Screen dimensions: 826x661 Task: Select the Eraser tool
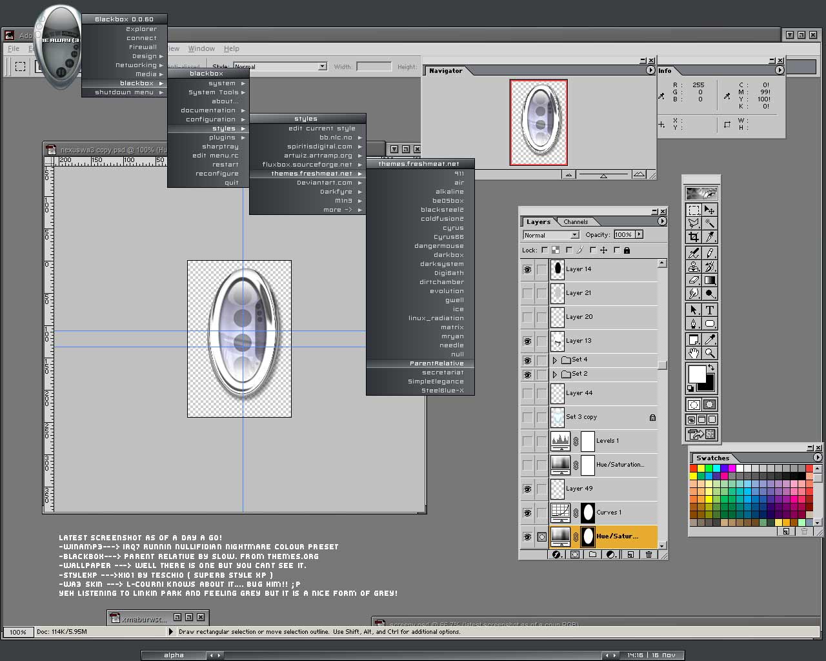[694, 280]
